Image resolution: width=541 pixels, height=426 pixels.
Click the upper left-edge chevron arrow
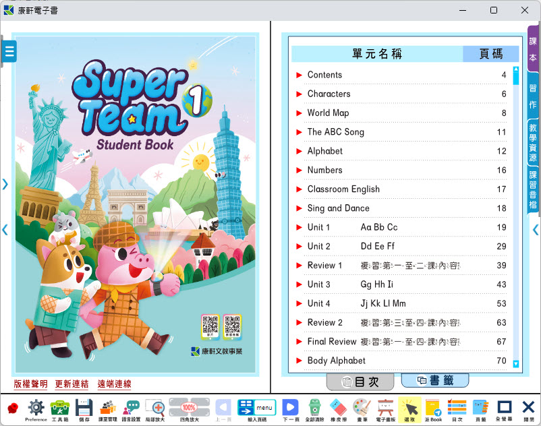pos(5,184)
